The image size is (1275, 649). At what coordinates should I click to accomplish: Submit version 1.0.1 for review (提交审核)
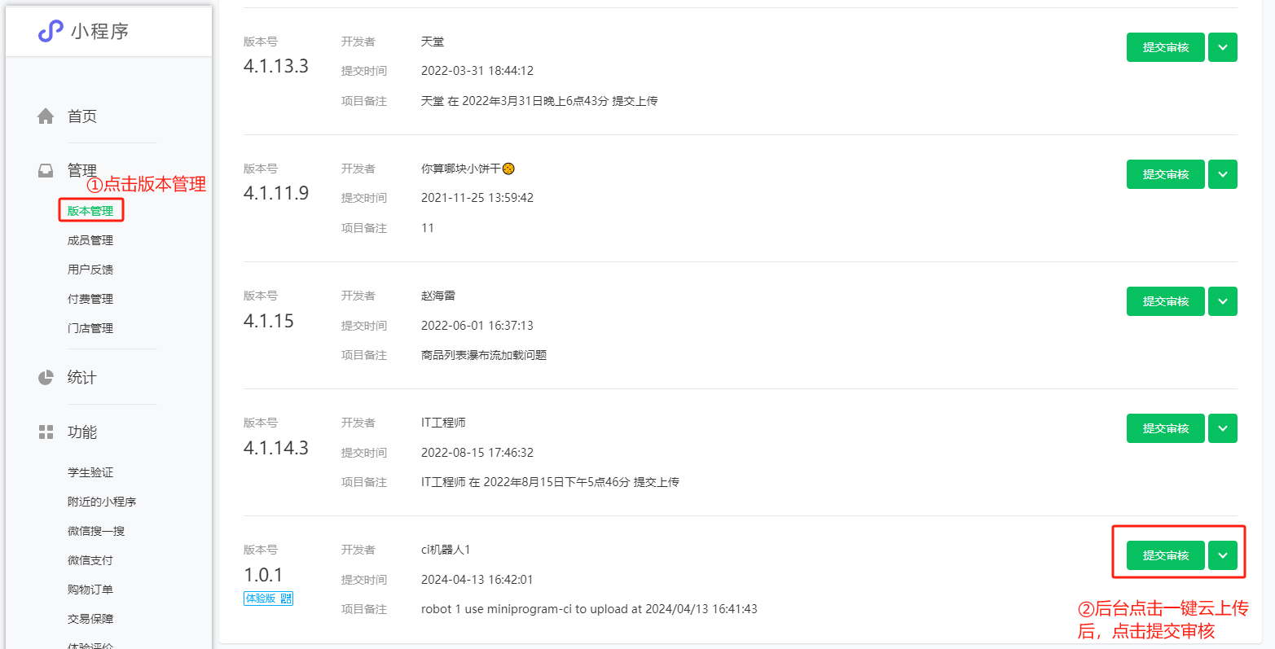point(1165,555)
